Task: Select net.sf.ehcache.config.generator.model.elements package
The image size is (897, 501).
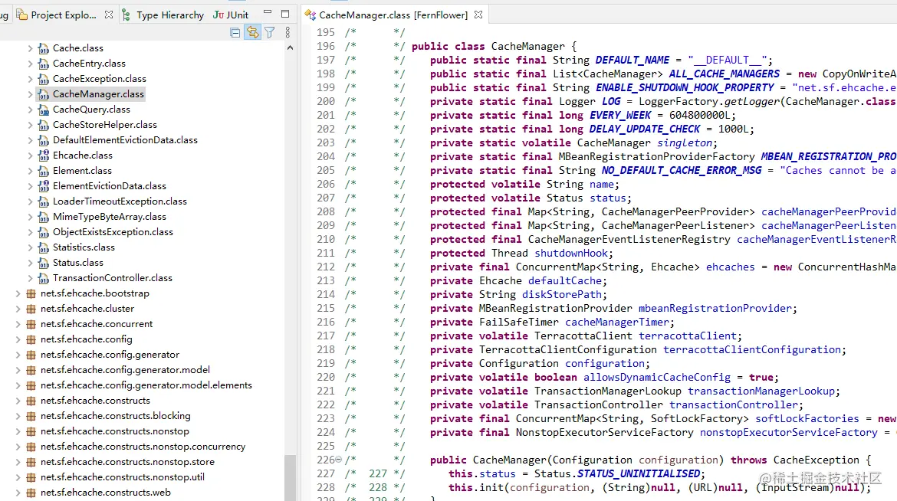Action: pos(146,385)
